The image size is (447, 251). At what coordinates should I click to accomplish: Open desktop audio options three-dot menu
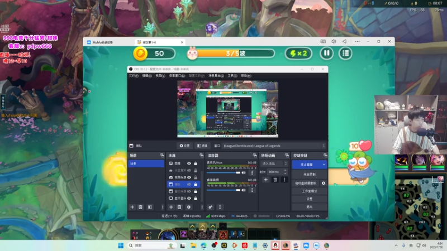pos(252,190)
